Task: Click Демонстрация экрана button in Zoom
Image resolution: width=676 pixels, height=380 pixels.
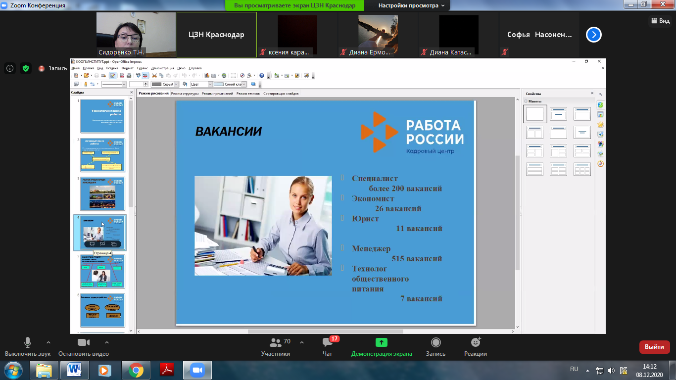Action: [x=382, y=347]
